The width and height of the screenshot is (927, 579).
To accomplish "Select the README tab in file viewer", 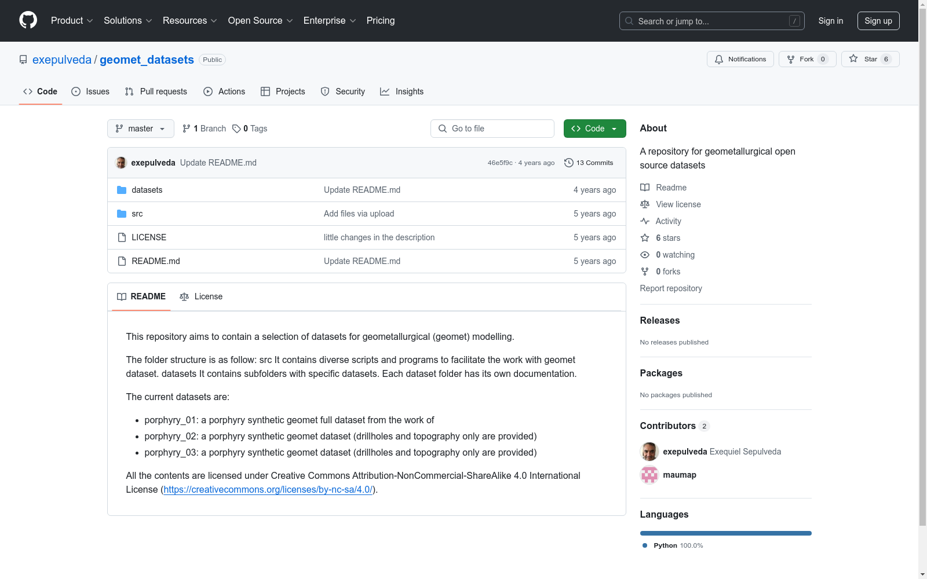I will 141,296.
